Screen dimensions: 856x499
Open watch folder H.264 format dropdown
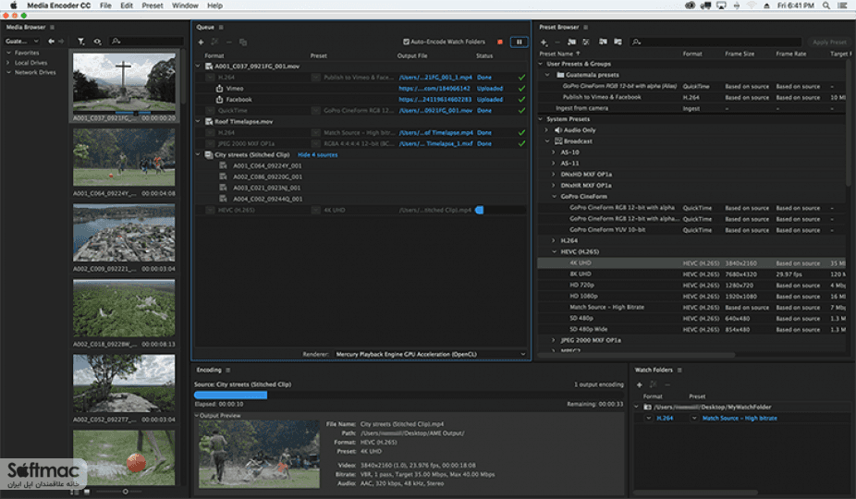pos(649,419)
